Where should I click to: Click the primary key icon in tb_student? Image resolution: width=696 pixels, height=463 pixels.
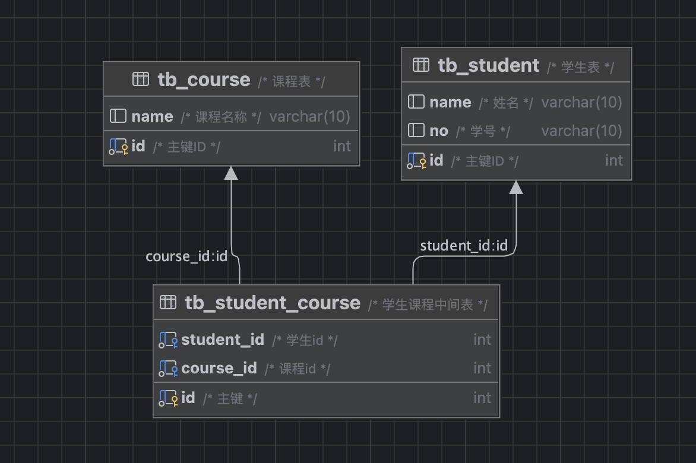(416, 161)
